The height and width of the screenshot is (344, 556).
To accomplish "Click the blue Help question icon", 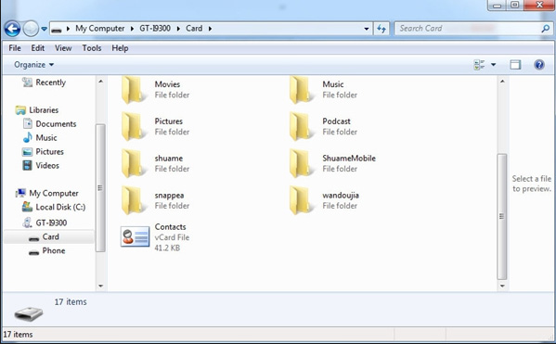I will pos(539,65).
